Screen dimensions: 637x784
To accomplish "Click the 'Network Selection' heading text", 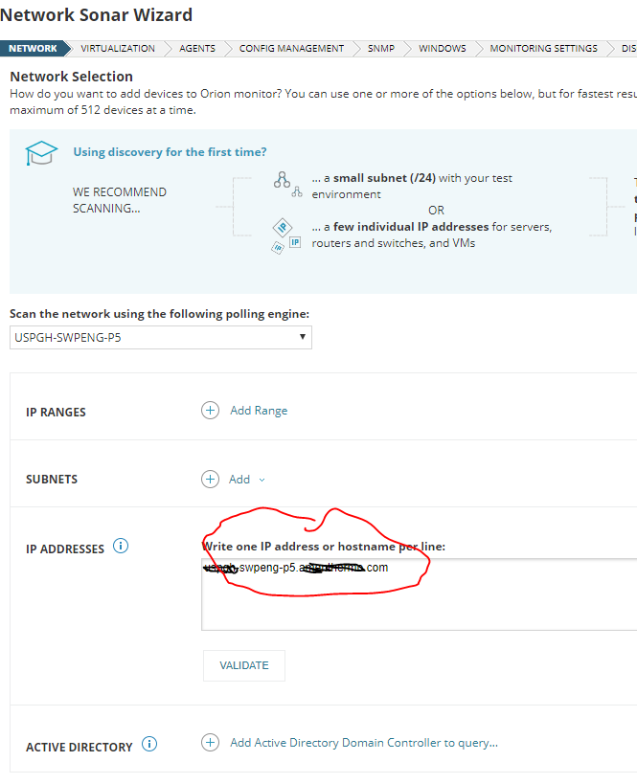I will (x=72, y=77).
